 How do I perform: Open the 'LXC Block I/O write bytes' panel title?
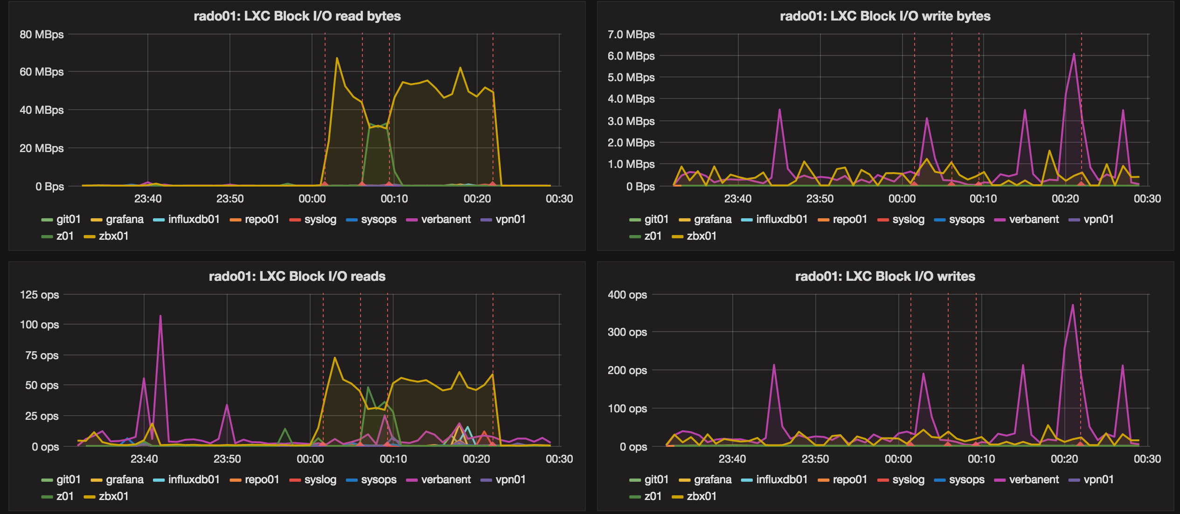click(885, 16)
